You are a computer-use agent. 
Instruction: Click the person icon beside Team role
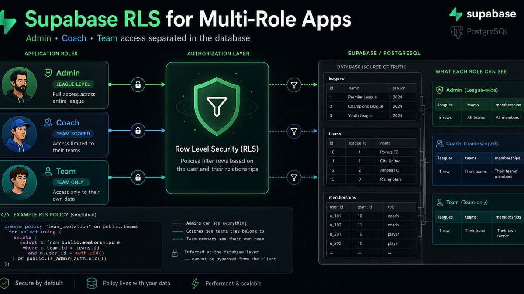[x=48, y=171]
